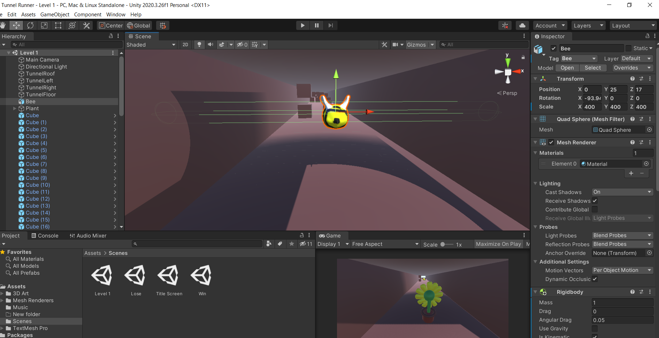Open Unity cloud services icon
659x338 pixels.
click(x=522, y=25)
